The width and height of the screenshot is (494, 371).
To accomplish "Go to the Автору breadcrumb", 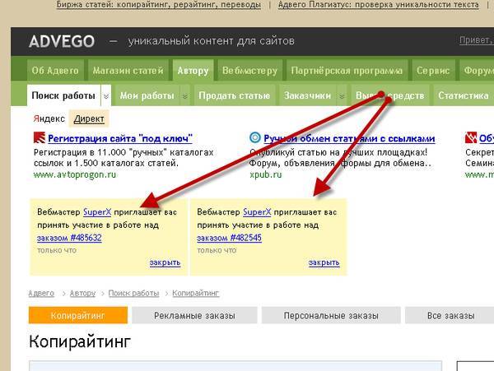I will 82,294.
